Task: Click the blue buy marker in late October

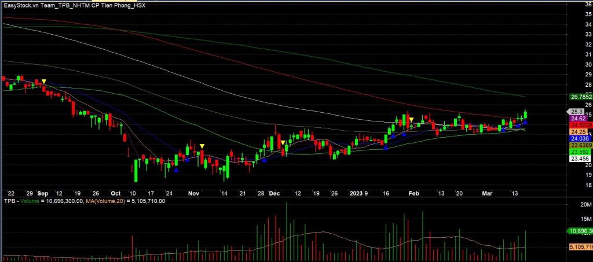Action: point(176,170)
